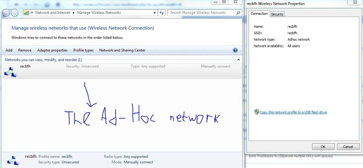This screenshot has height=168, width=363.
Task: Click the Manage Wireless Networks breadcrumb
Action: (99, 13)
